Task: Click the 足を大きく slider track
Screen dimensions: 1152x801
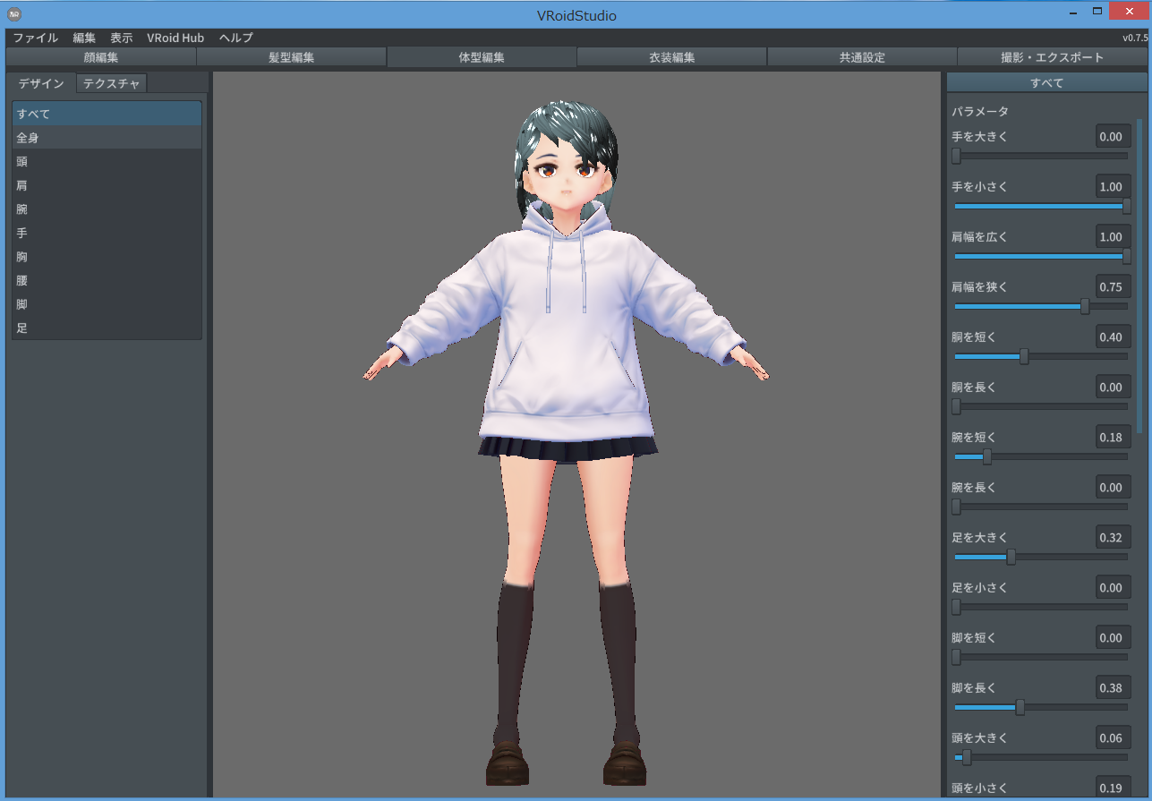Action: [x=1041, y=557]
